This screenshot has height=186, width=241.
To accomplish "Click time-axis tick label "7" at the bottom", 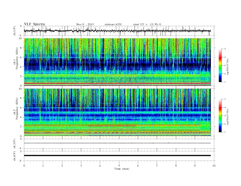I will point(157,166).
